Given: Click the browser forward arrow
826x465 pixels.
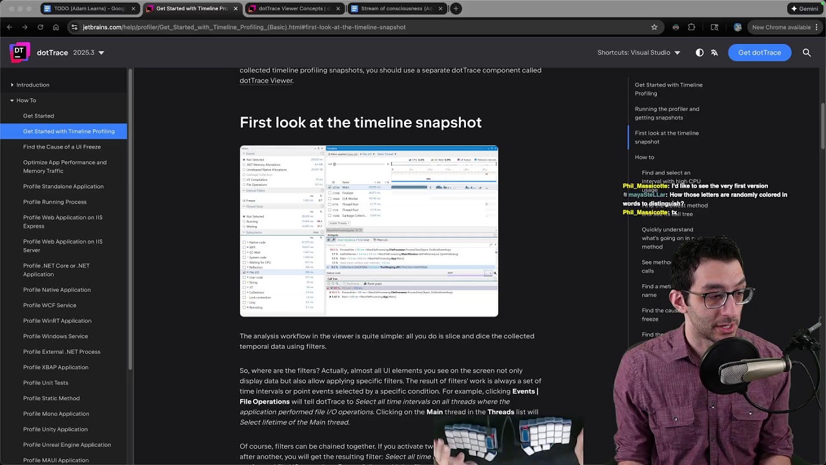Looking at the screenshot, I should (25, 27).
